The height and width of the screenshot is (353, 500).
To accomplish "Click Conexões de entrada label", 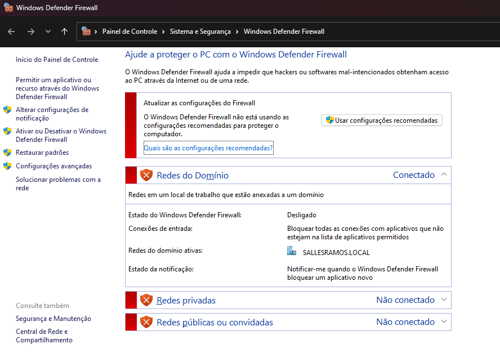I will pos(160,229).
